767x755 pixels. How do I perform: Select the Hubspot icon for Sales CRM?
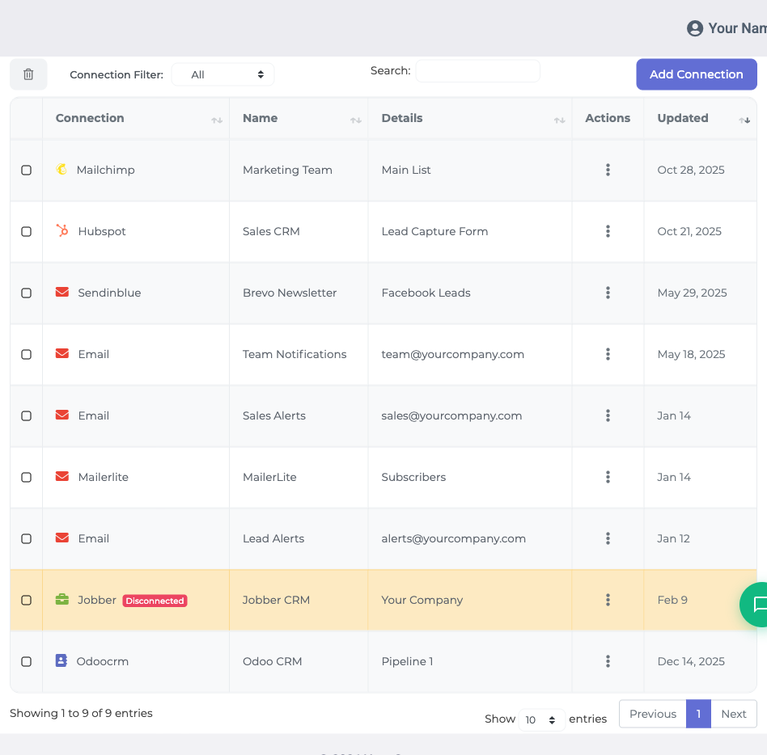point(63,231)
